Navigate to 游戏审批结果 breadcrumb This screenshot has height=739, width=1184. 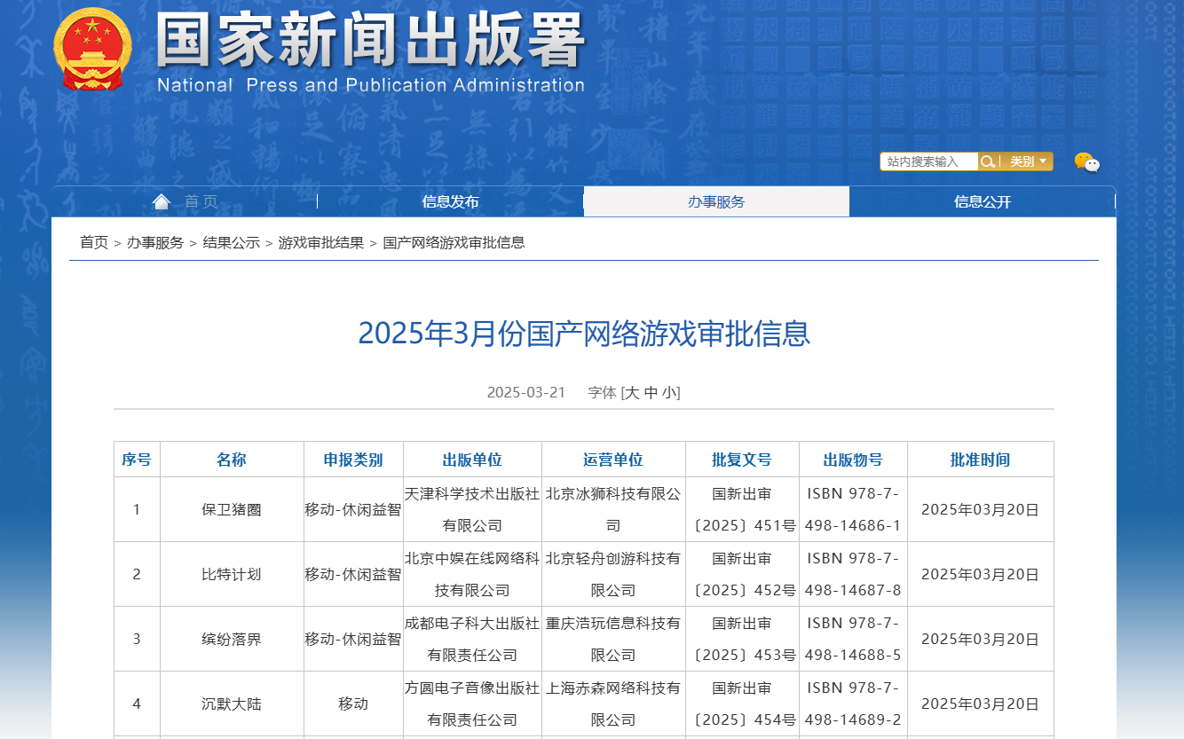click(321, 242)
